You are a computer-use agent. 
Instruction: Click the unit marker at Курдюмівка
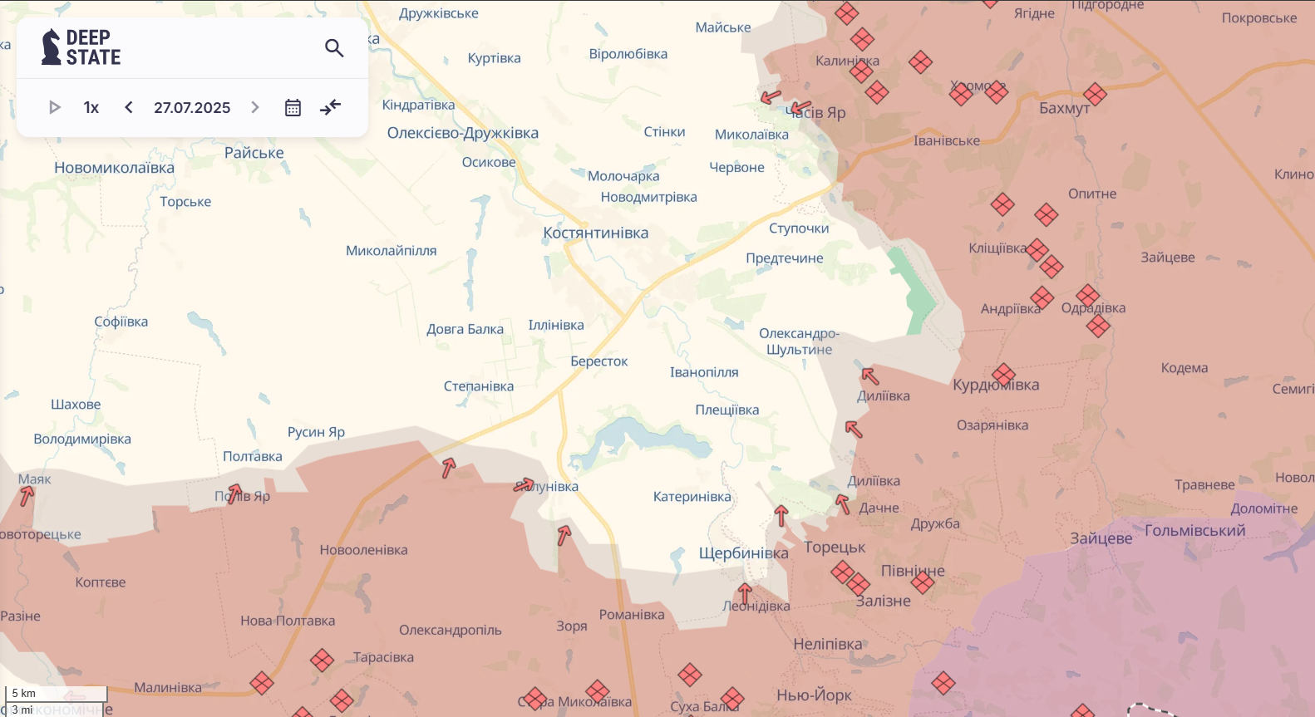[1003, 375]
